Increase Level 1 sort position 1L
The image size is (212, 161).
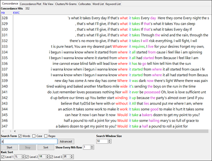(23, 156)
